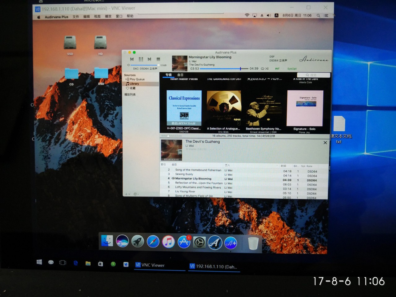
Task: Click the AirPlay display icon in menu bar
Action: (x=254, y=15)
